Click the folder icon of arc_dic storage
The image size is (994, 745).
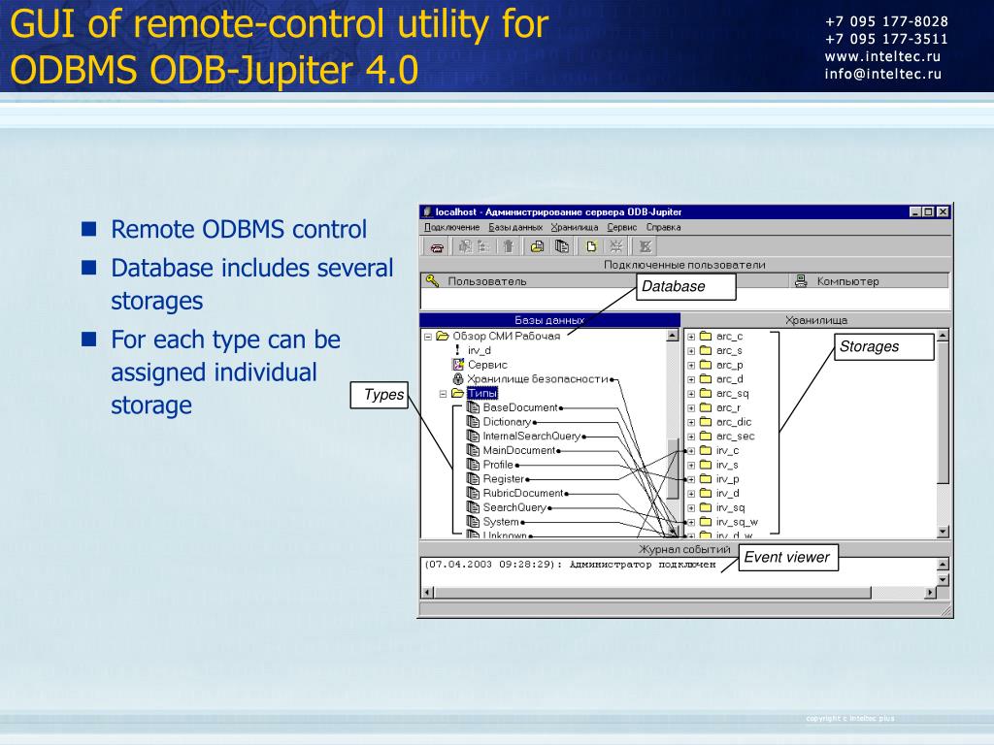click(706, 422)
